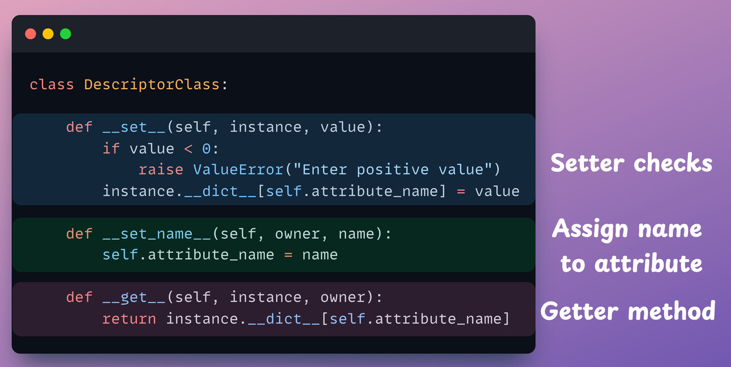Click the __get__ method name
The image size is (731, 367).
click(x=134, y=297)
